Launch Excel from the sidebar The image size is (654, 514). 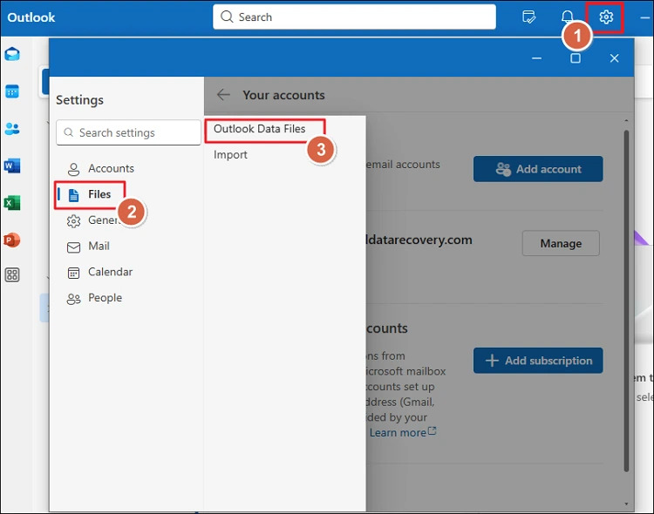click(x=12, y=203)
